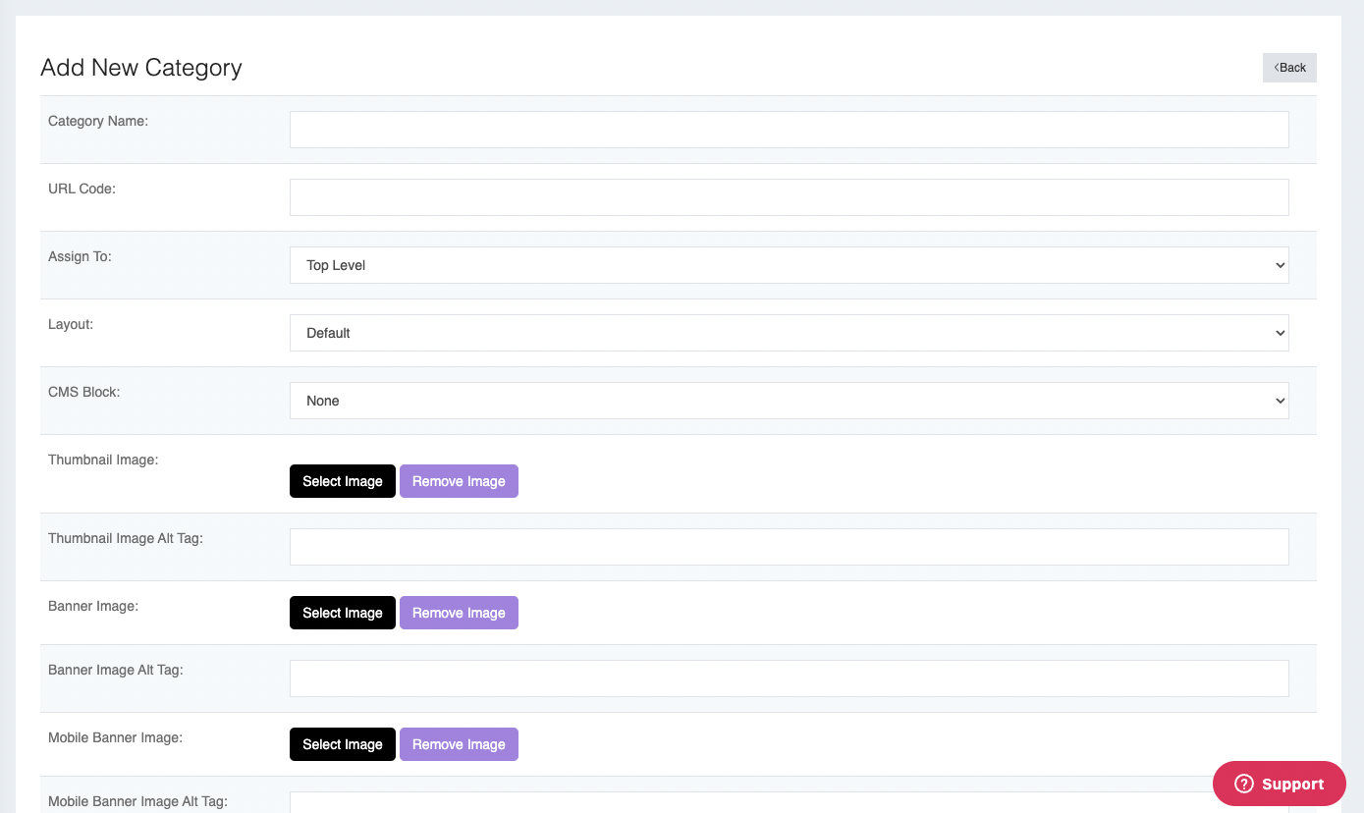Click the Assign To label
This screenshot has width=1364, height=813.
80,256
